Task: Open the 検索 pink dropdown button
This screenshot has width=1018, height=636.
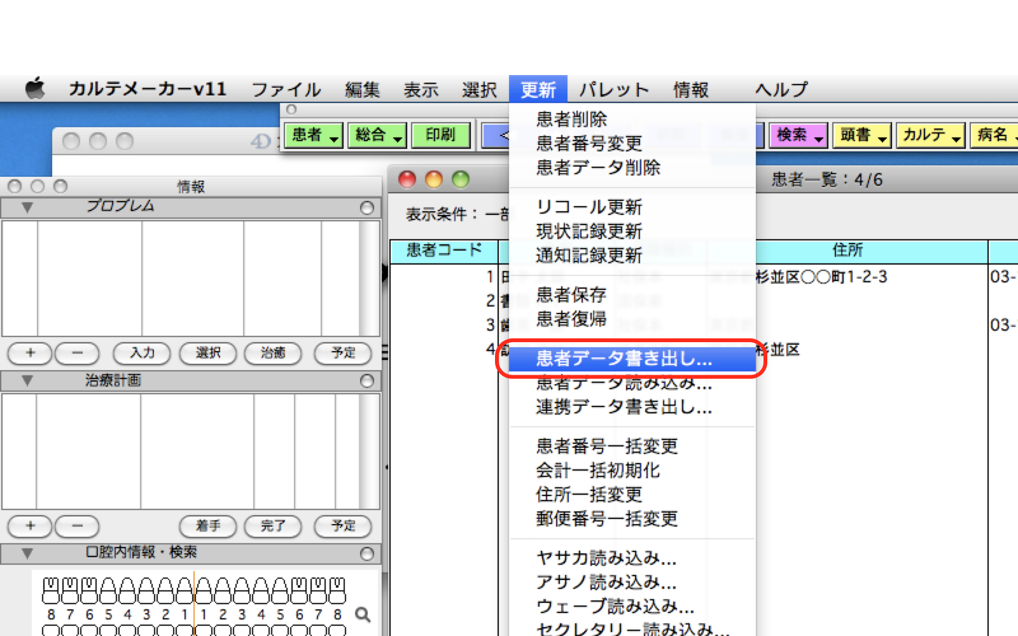Action: click(799, 135)
